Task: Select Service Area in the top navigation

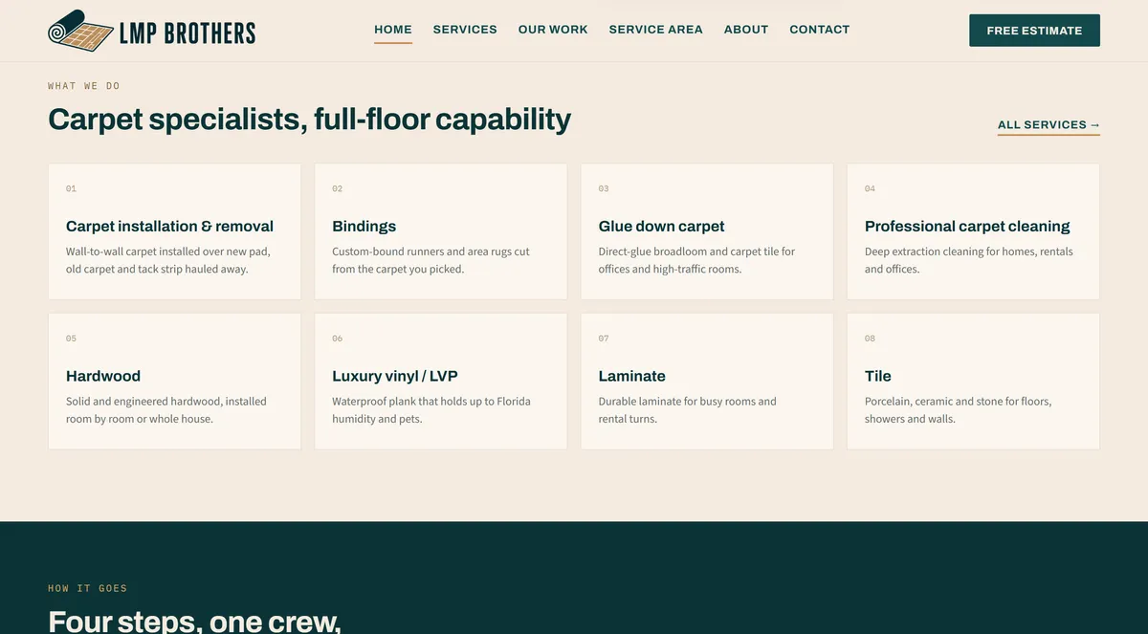Action: click(656, 30)
